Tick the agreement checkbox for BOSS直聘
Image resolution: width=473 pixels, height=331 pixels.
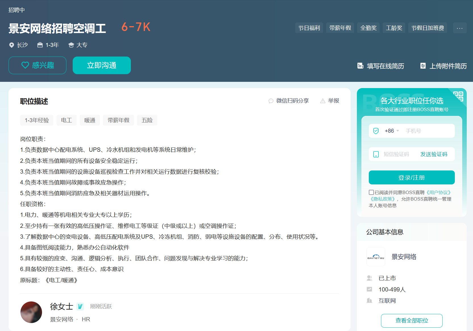pos(371,192)
